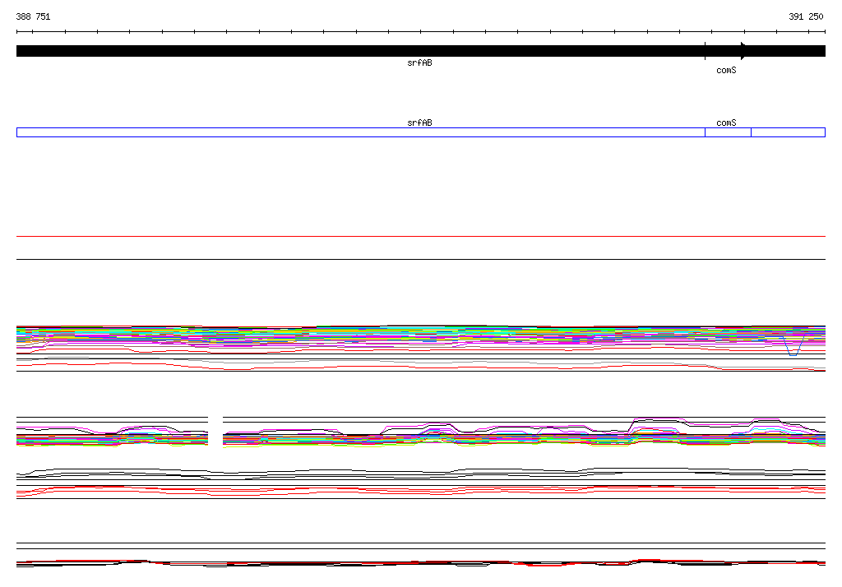This screenshot has height=587, width=842.
Task: Click the blue dip in the expression profile
Action: pyautogui.click(x=793, y=347)
